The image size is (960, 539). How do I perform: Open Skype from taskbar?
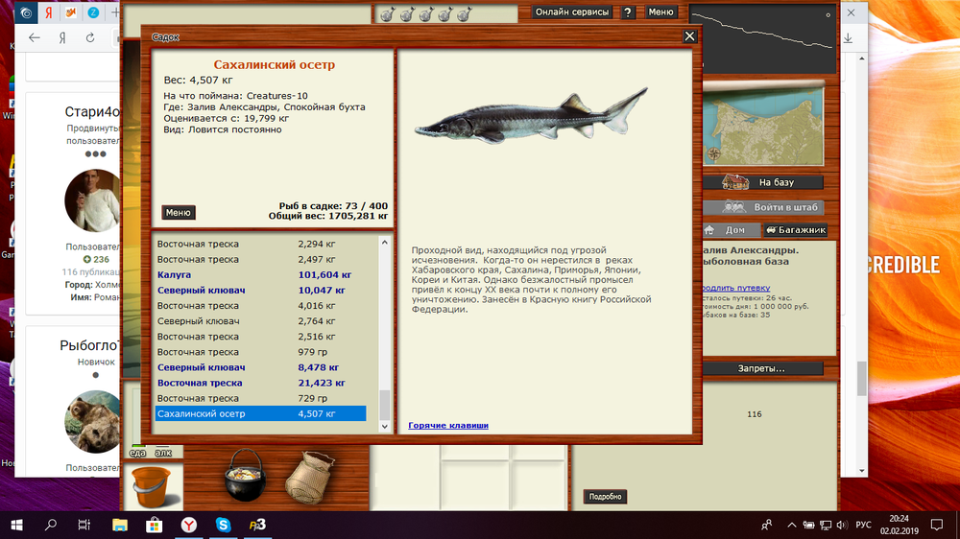click(223, 525)
